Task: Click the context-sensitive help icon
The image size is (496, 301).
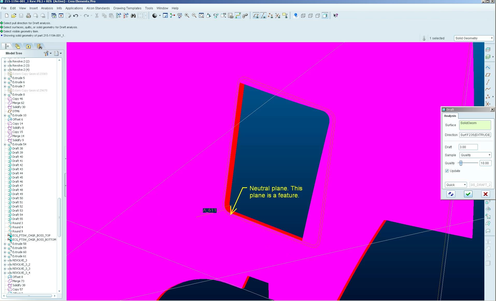Action: pyautogui.click(x=336, y=16)
